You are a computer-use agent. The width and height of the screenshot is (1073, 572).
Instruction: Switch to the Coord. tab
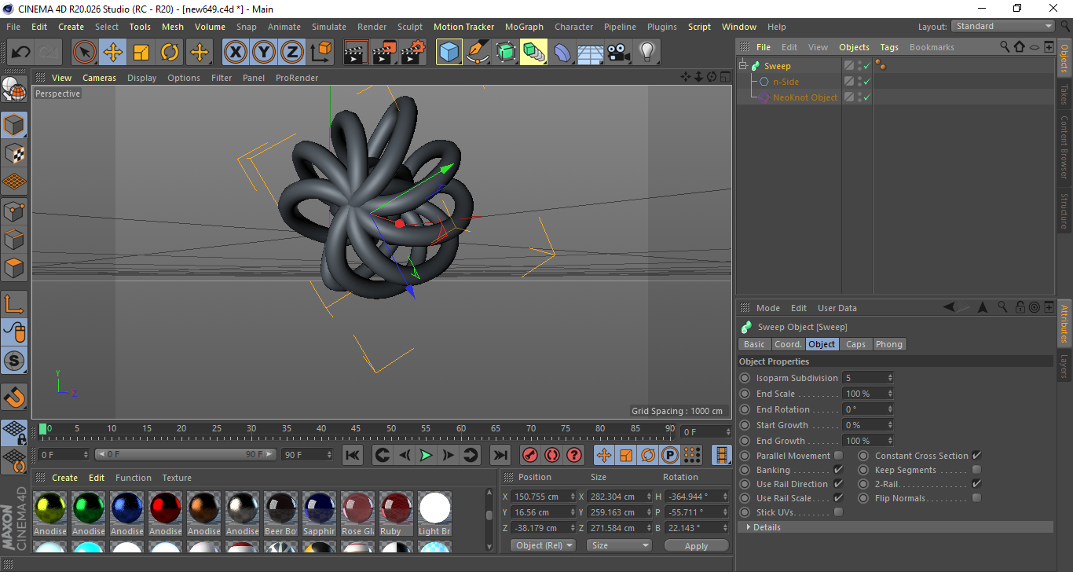(788, 344)
